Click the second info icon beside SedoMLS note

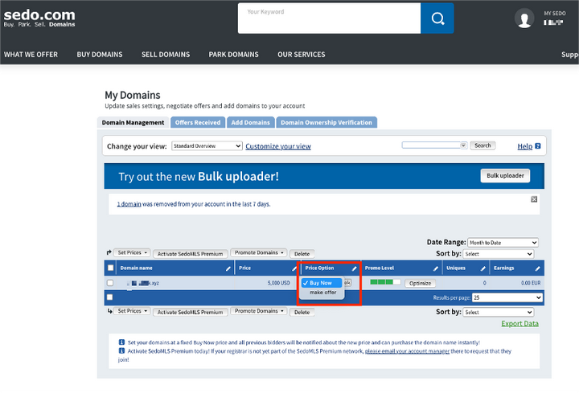(x=121, y=350)
